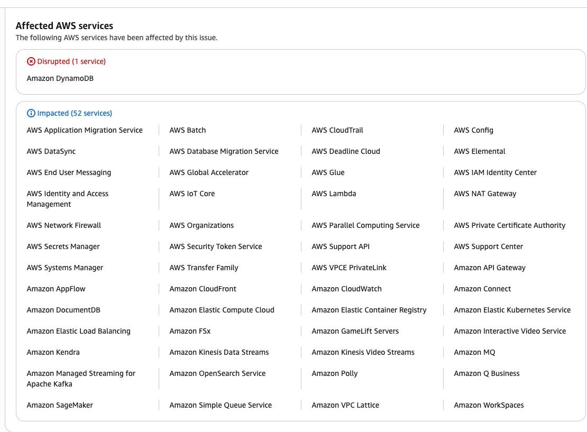587x432 pixels.
Task: Select the AWS CloudTrail entry
Action: pos(337,131)
